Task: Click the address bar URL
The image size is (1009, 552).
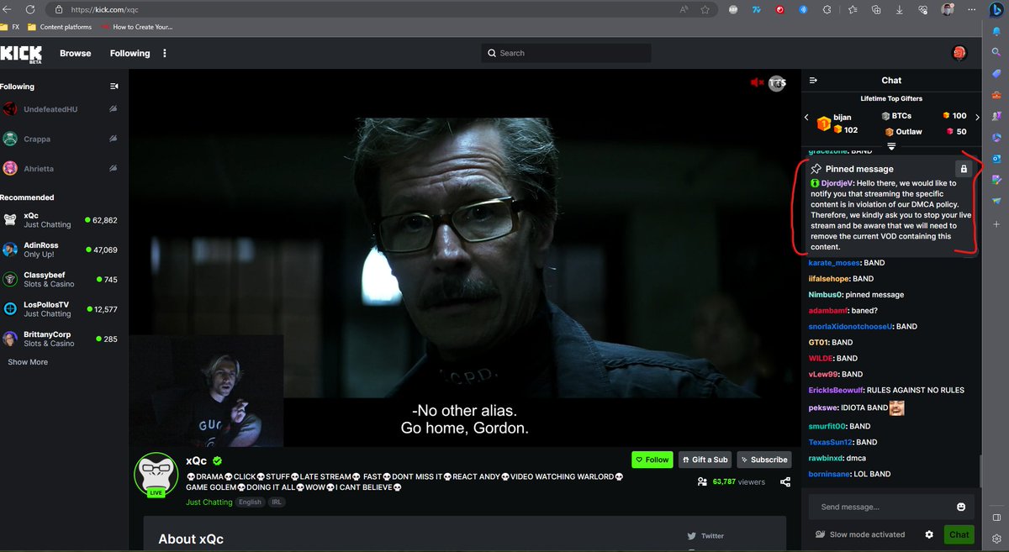Action: [x=105, y=9]
